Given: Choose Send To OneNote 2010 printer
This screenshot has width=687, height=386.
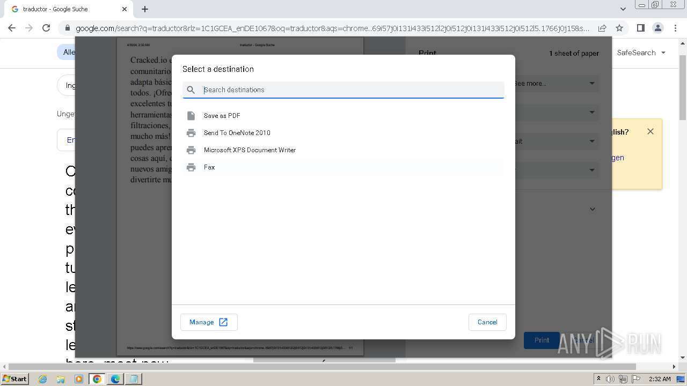Looking at the screenshot, I should (x=343, y=133).
